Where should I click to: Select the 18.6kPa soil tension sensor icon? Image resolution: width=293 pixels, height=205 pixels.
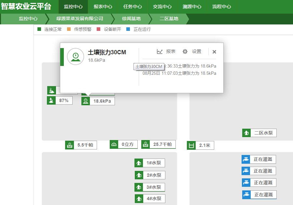point(86,101)
